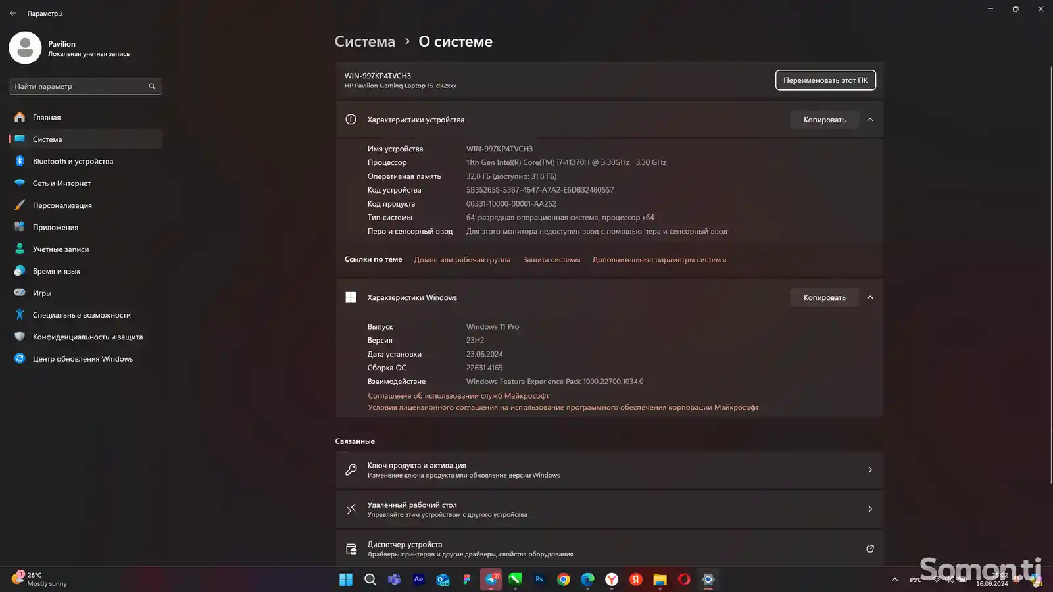This screenshot has width=1053, height=592.
Task: Select Система in the sidebar
Action: click(x=86, y=139)
